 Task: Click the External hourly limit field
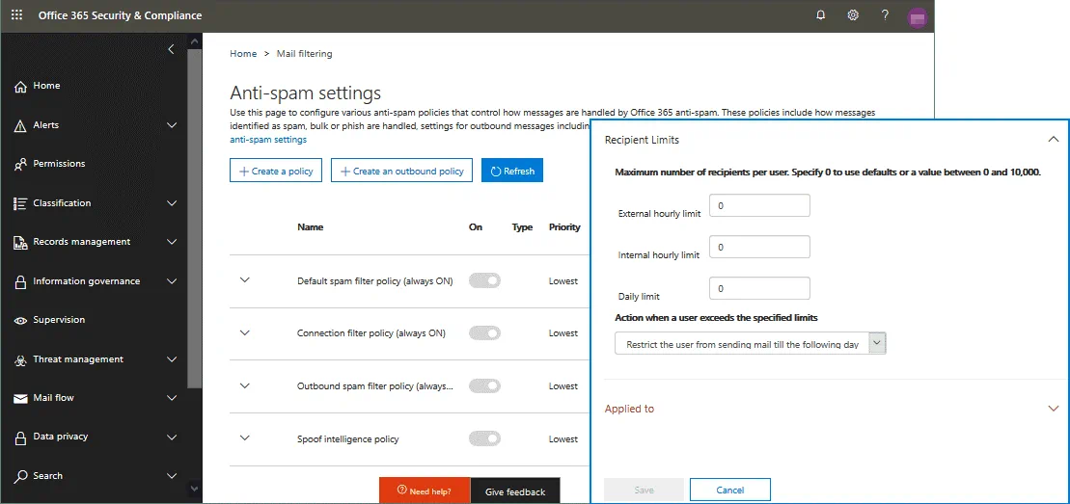click(x=759, y=205)
